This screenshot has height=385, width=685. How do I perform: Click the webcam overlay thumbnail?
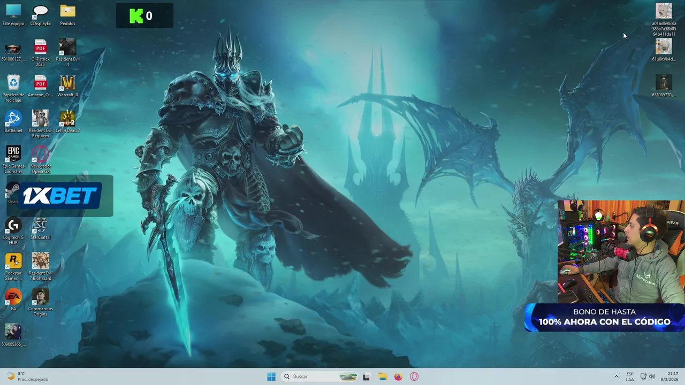click(x=621, y=251)
